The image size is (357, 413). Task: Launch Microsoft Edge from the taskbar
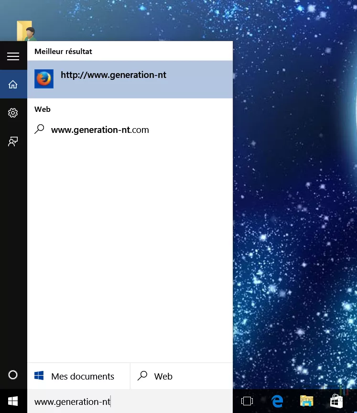(x=277, y=402)
